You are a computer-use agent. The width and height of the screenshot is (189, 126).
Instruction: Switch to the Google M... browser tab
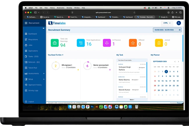[x=163, y=17]
